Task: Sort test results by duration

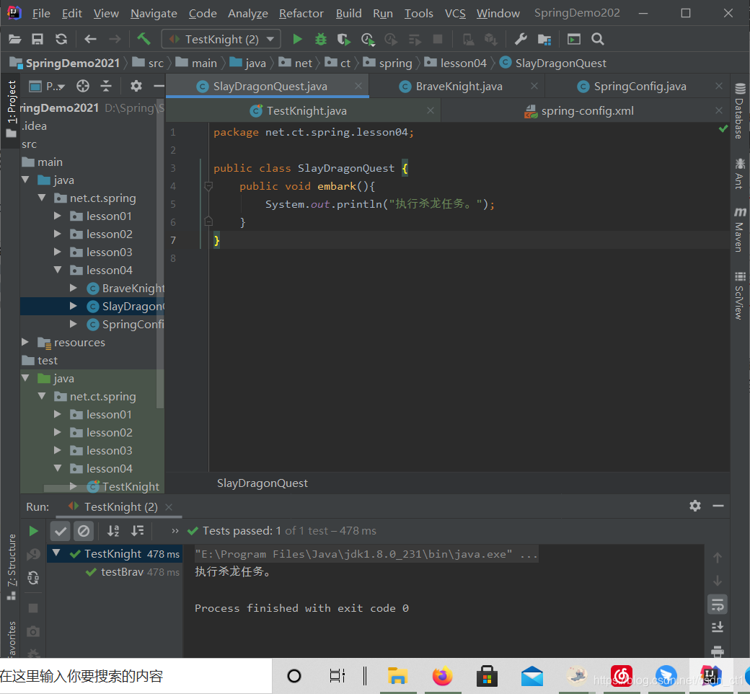Action: click(x=137, y=531)
